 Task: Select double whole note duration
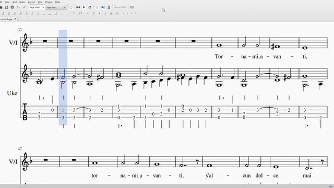tap(50, 14)
